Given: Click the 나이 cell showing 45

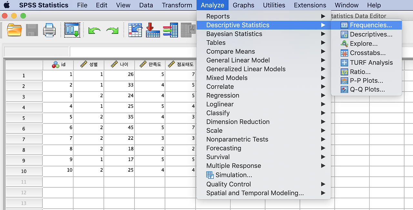Looking at the screenshot, I should [119, 129].
